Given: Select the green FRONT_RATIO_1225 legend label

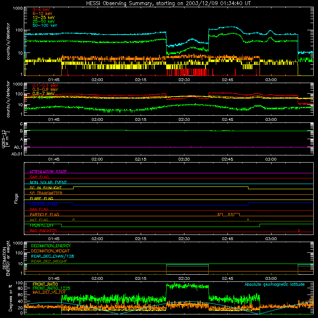Looking at the screenshot, I should [x=51, y=288].
